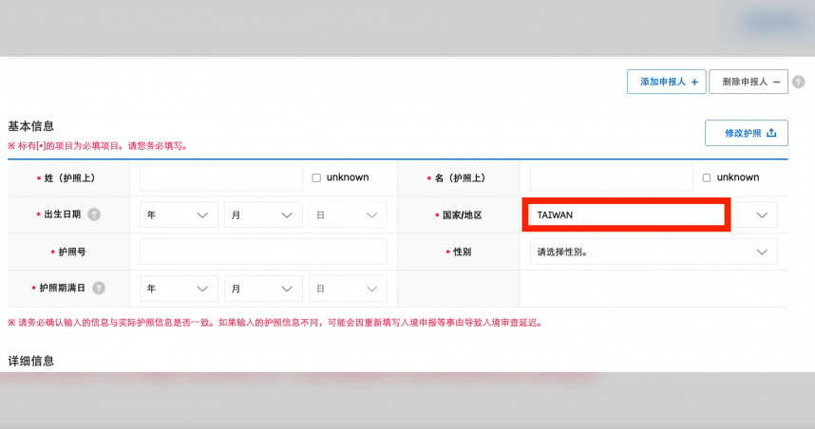The width and height of the screenshot is (815, 429).
Task: Click the 基本信息 section heading
Action: coord(31,126)
